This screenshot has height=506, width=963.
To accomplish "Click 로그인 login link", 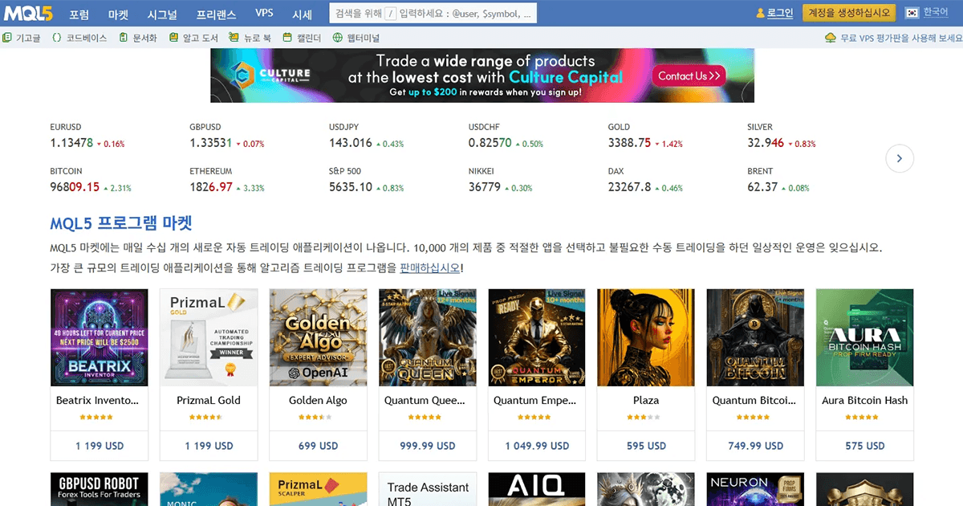I will point(779,13).
